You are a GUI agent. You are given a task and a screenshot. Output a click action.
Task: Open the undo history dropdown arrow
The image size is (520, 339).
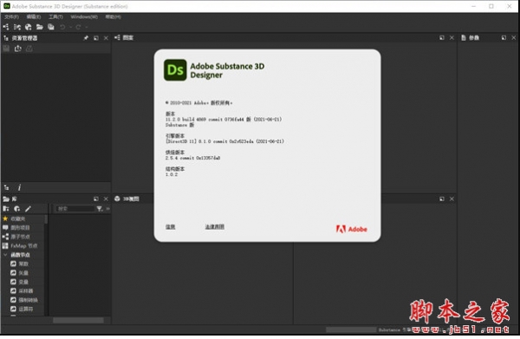click(x=71, y=27)
